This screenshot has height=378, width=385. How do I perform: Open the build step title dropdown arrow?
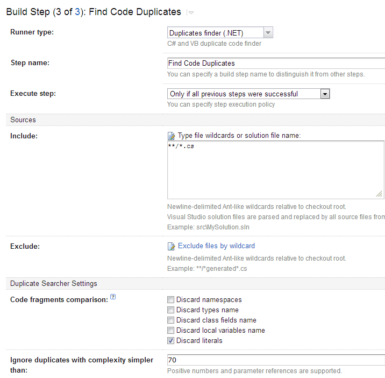pyautogui.click(x=191, y=12)
